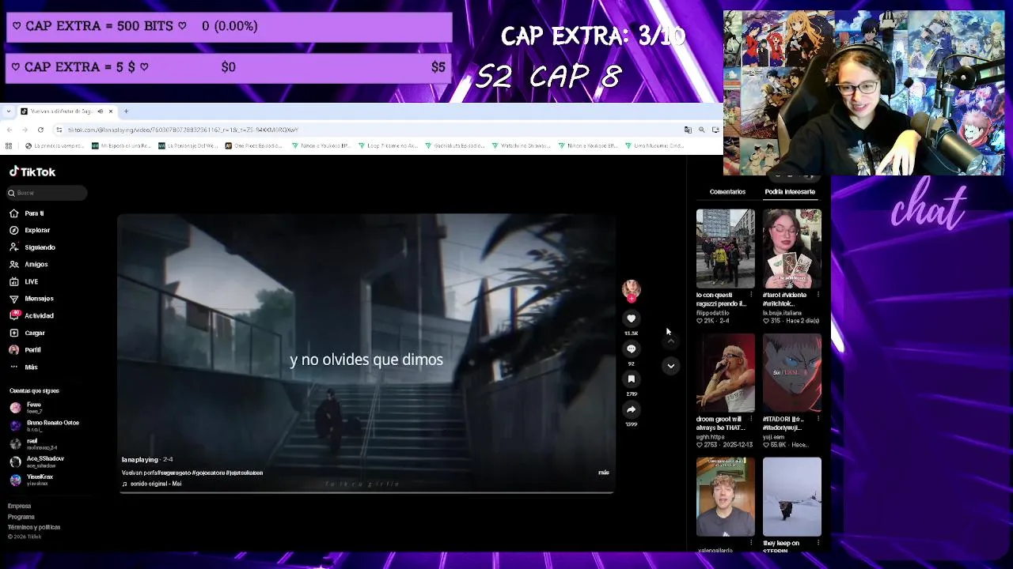
Task: Open suggested tarot video by la.bruja.italiana
Action: coord(791,249)
